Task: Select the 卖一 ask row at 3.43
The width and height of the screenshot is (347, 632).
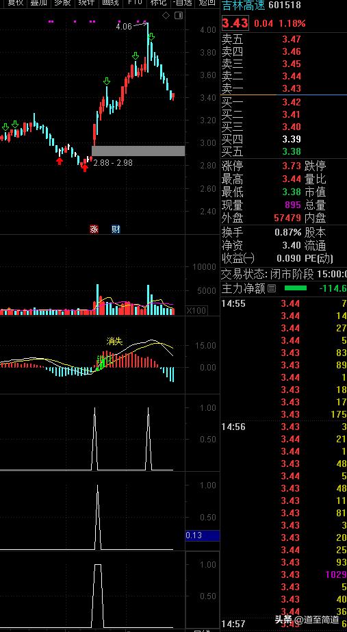Action: (284, 88)
